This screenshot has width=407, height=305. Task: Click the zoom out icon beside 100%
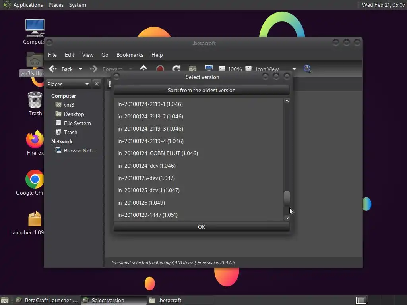click(x=222, y=69)
